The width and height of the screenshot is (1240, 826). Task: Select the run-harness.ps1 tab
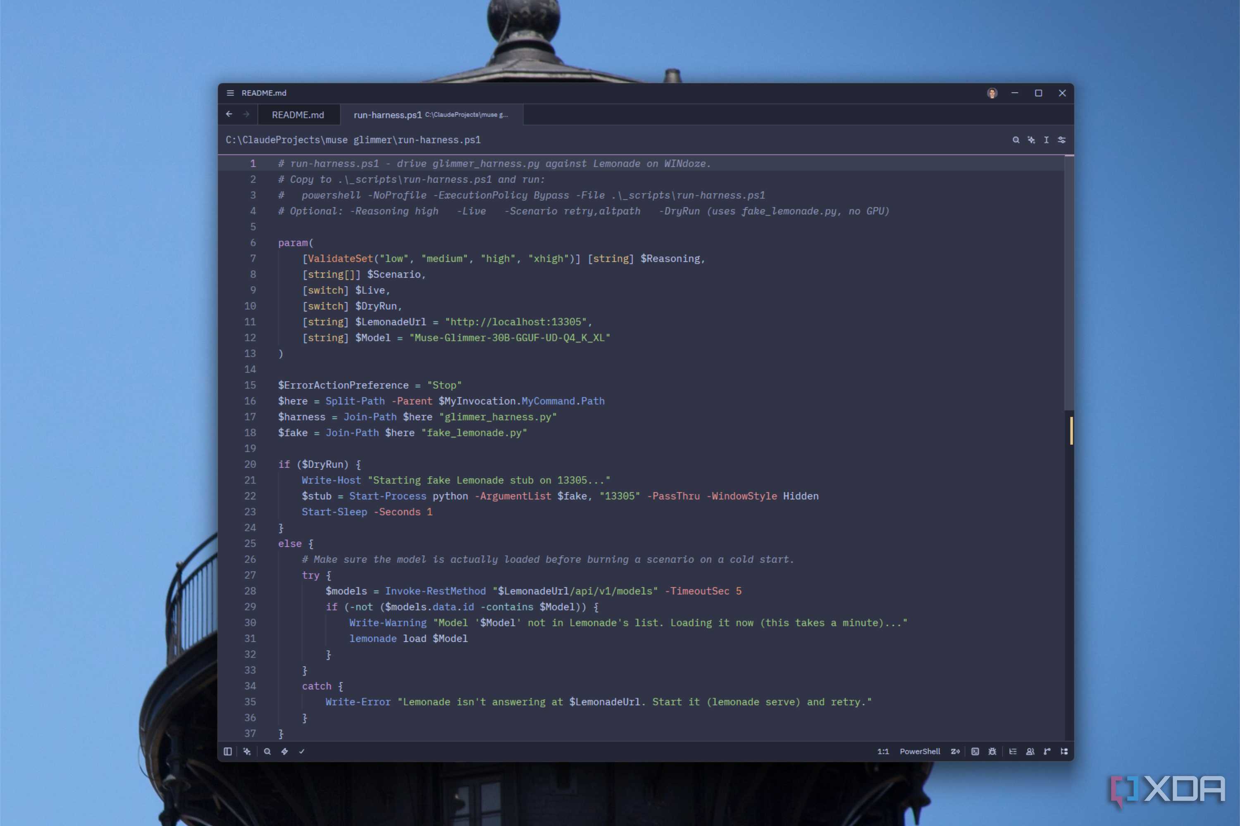431,115
